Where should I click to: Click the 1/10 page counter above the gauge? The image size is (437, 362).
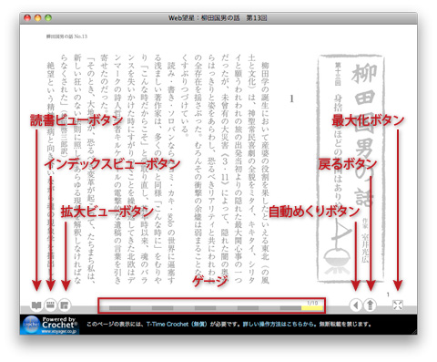(312, 303)
